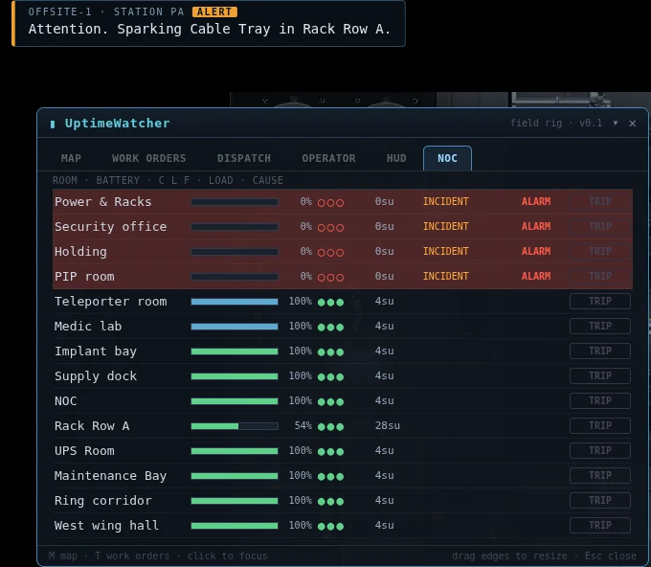Click disabled TRIP button for PIP room
Viewport: 651px width, 567px height.
600,276
